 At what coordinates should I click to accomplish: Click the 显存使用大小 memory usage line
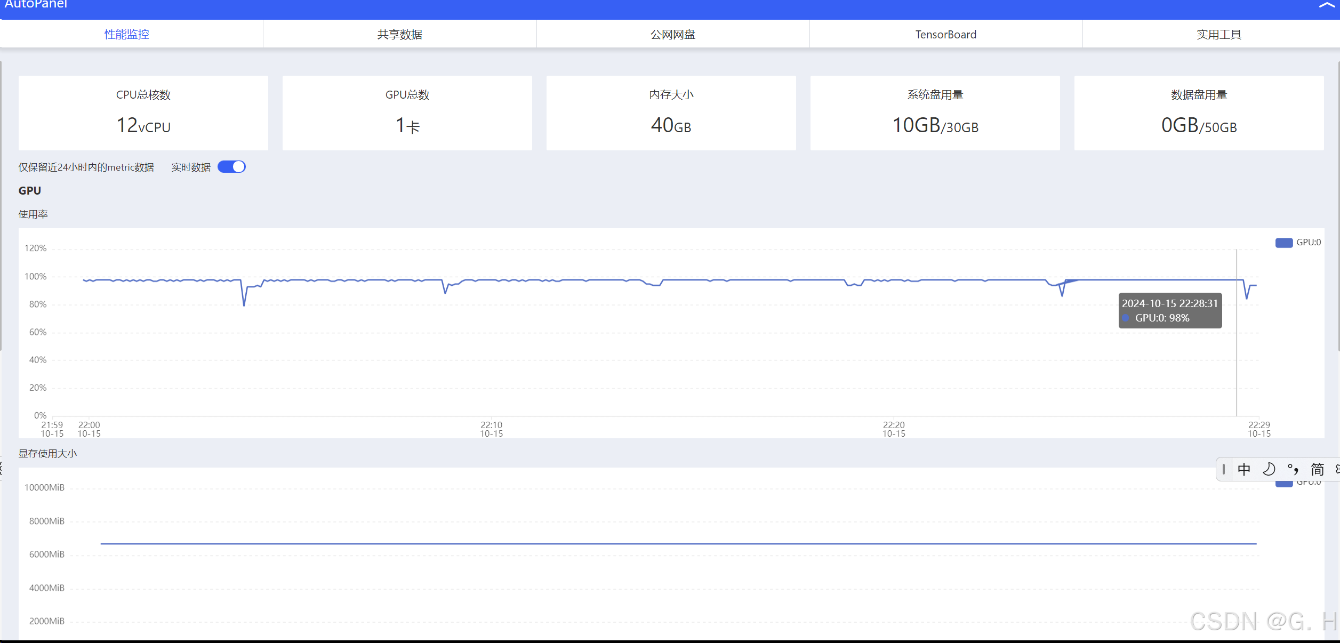(677, 543)
